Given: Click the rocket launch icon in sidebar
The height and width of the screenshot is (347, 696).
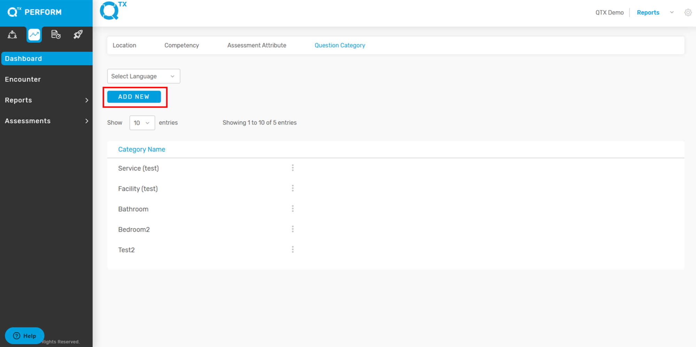Looking at the screenshot, I should (78, 34).
